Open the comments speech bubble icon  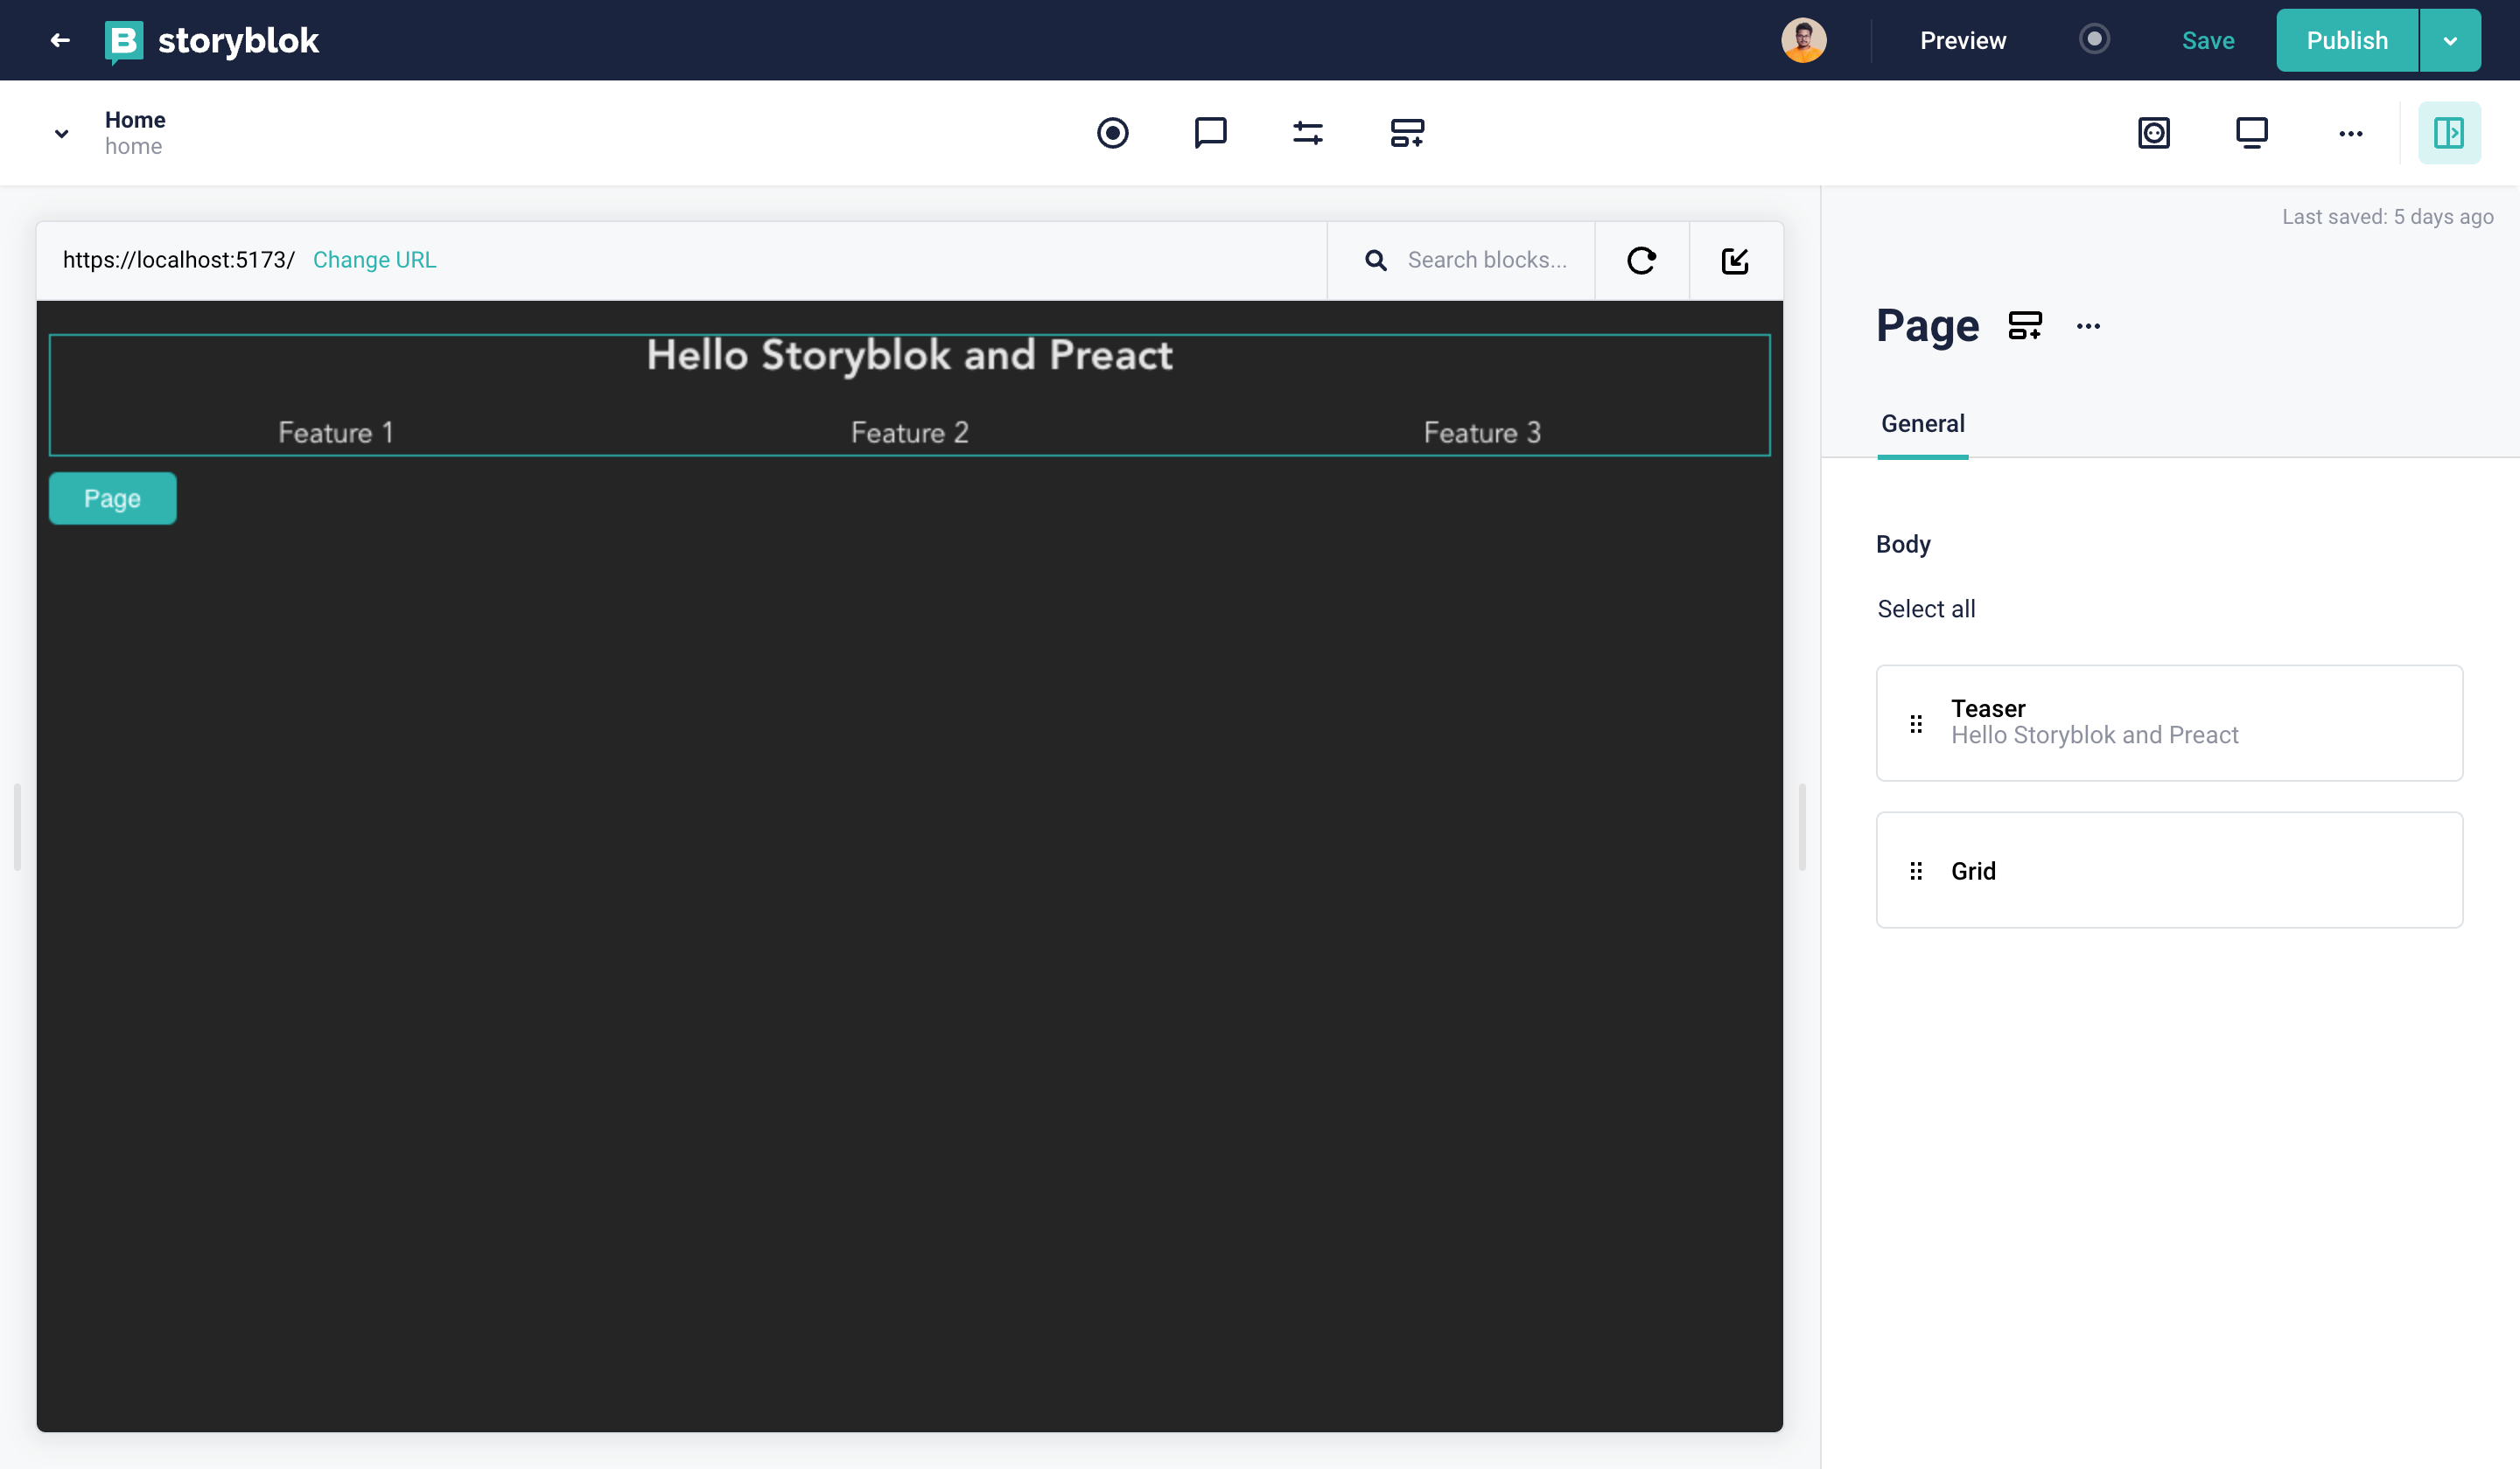tap(1210, 133)
